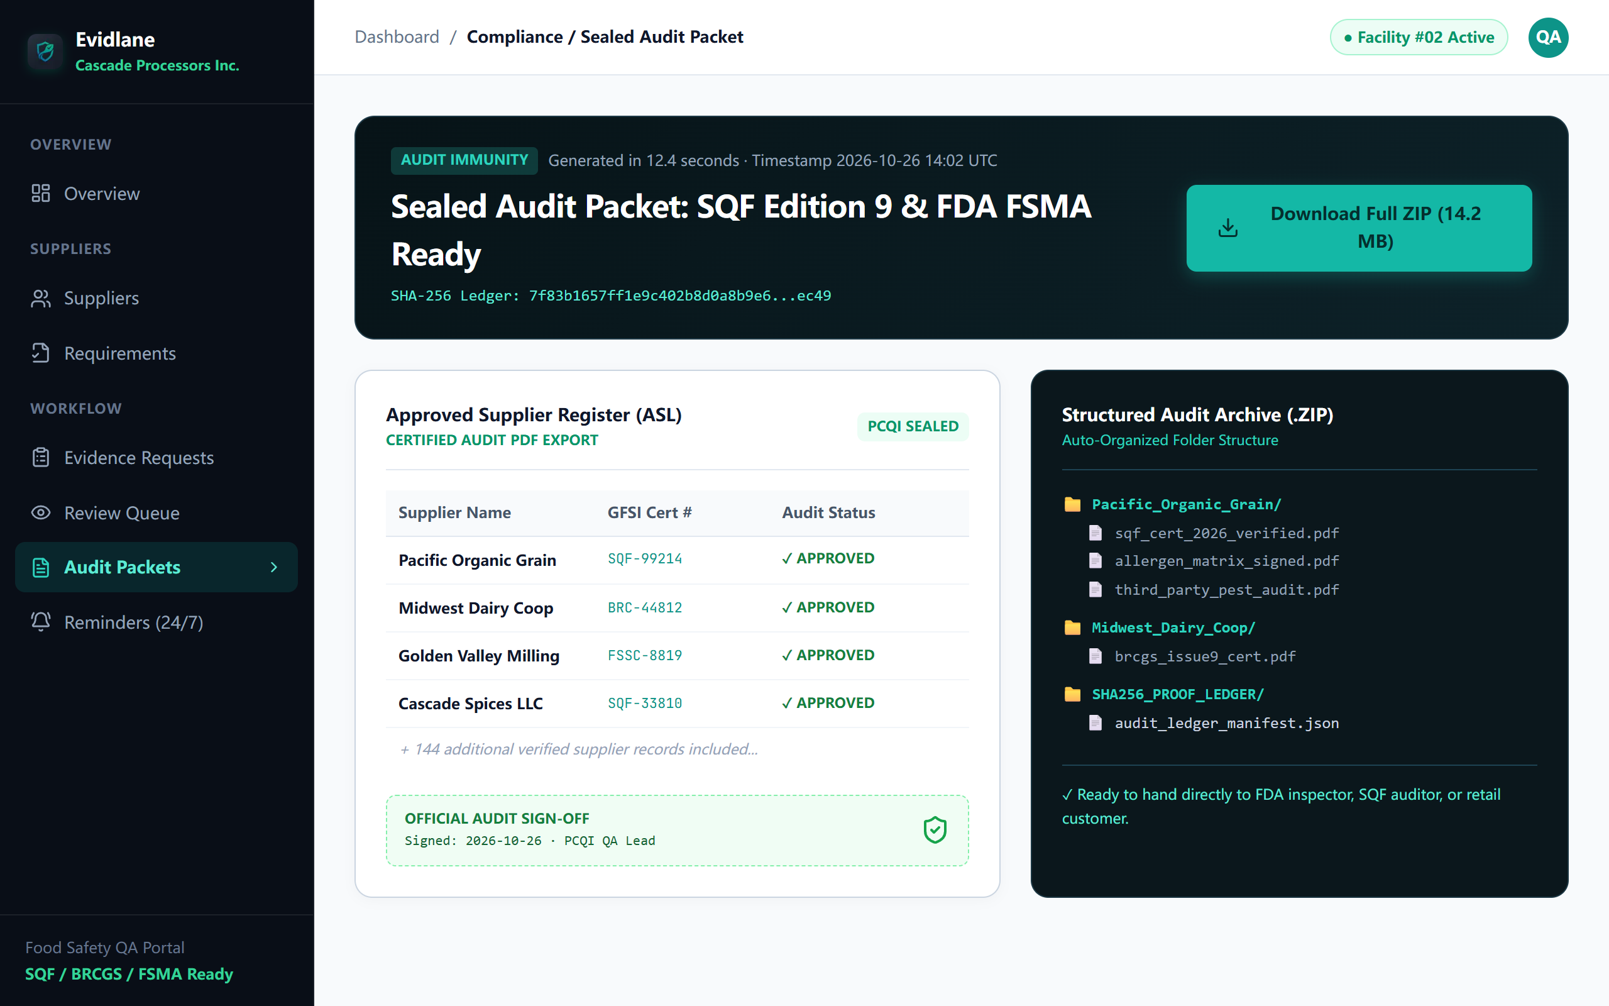Click the Evidence Requests clipboard icon
Viewport: 1609px width, 1006px height.
click(x=41, y=458)
